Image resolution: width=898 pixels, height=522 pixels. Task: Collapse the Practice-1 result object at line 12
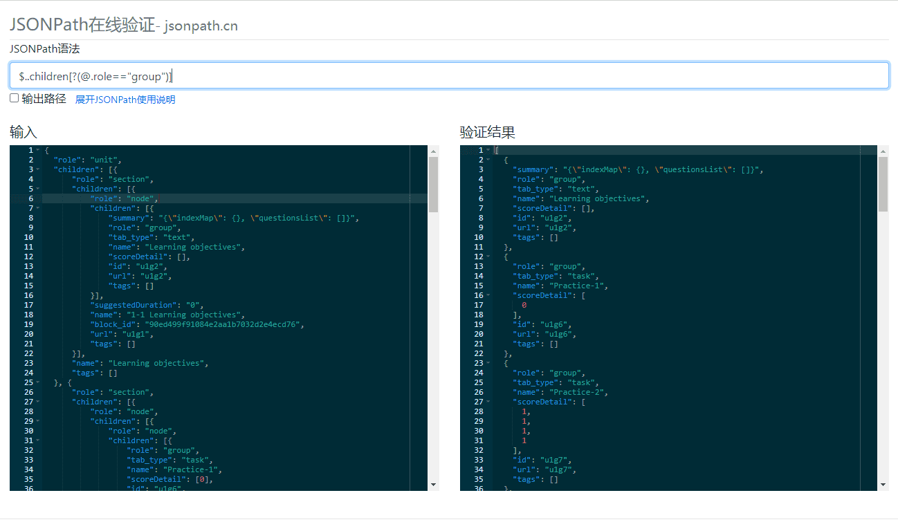click(488, 257)
